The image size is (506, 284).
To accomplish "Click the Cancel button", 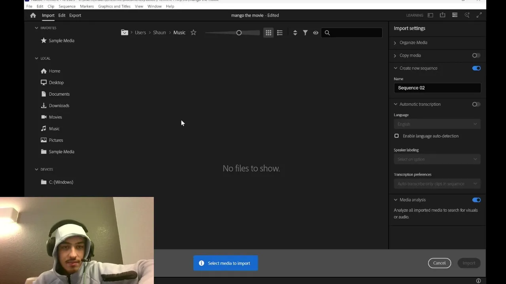I will tap(439, 263).
